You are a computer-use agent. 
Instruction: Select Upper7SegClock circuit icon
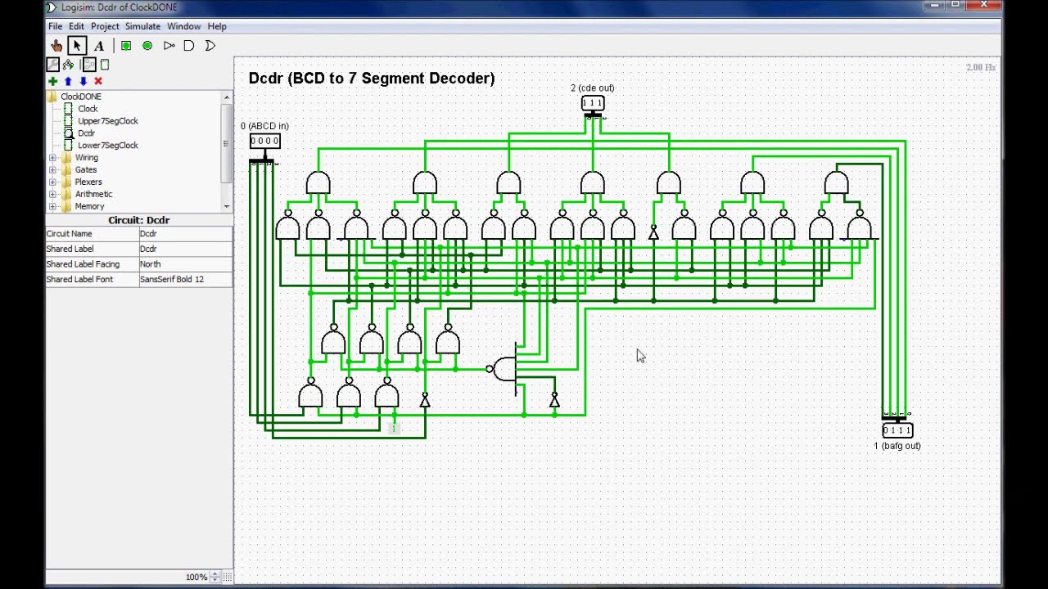tap(69, 121)
